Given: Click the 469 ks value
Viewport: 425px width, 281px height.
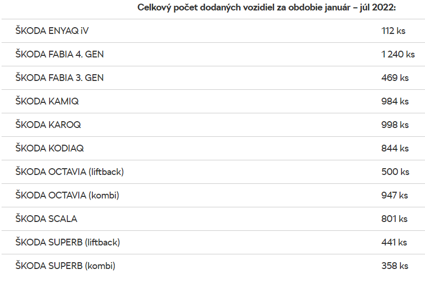Looking at the screenshot, I should tap(395, 78).
